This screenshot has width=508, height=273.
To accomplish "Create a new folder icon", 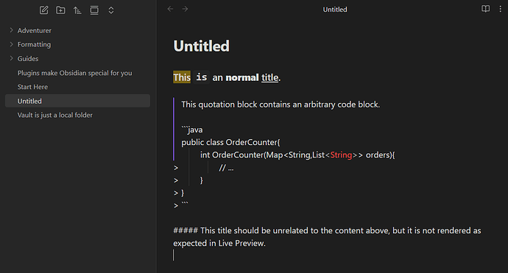I will (60, 10).
